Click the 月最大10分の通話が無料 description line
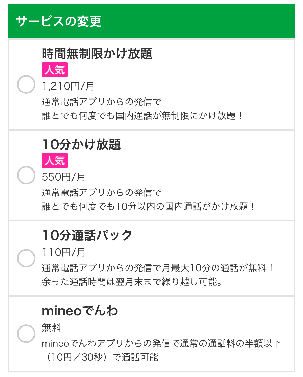The width and height of the screenshot is (303, 377). pyautogui.click(x=157, y=268)
